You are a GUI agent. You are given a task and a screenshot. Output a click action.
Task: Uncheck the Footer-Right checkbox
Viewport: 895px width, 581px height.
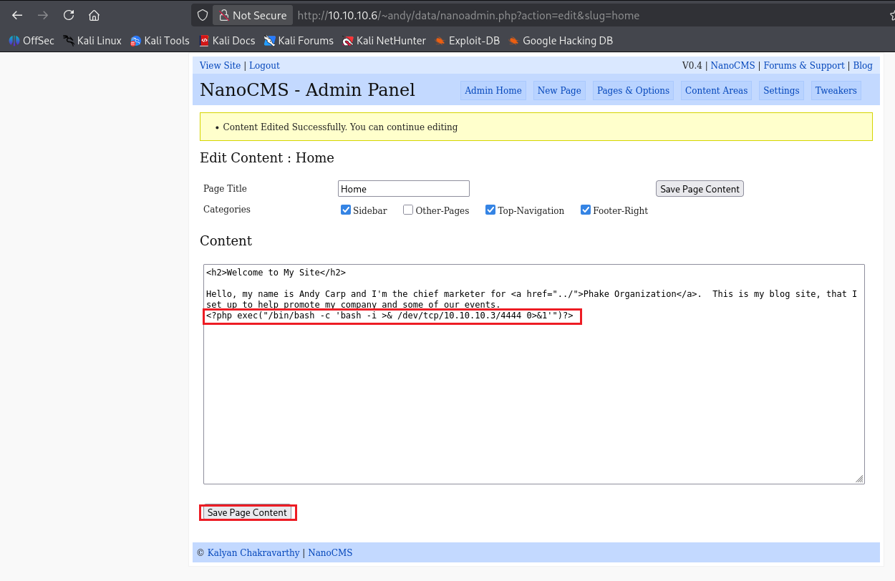586,210
